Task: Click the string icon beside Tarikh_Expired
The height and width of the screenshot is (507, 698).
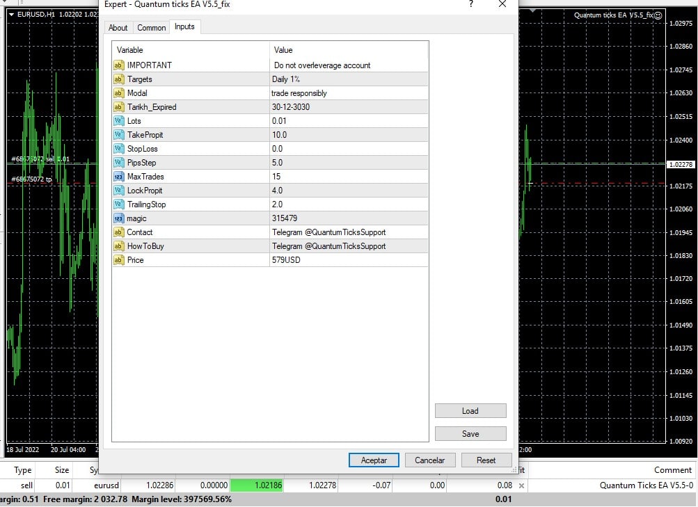Action: [118, 107]
